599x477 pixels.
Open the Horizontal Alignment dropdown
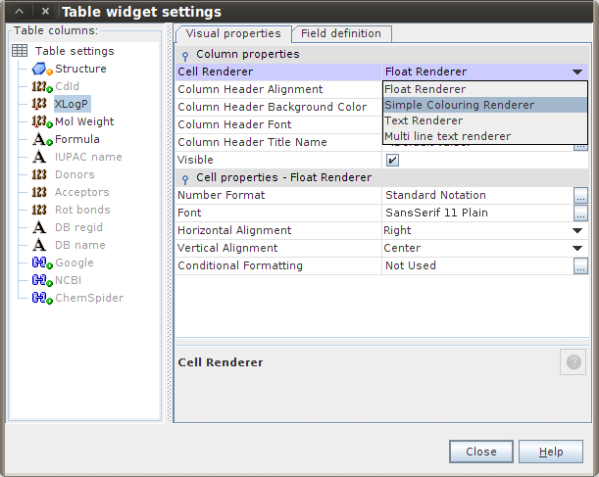tap(577, 230)
